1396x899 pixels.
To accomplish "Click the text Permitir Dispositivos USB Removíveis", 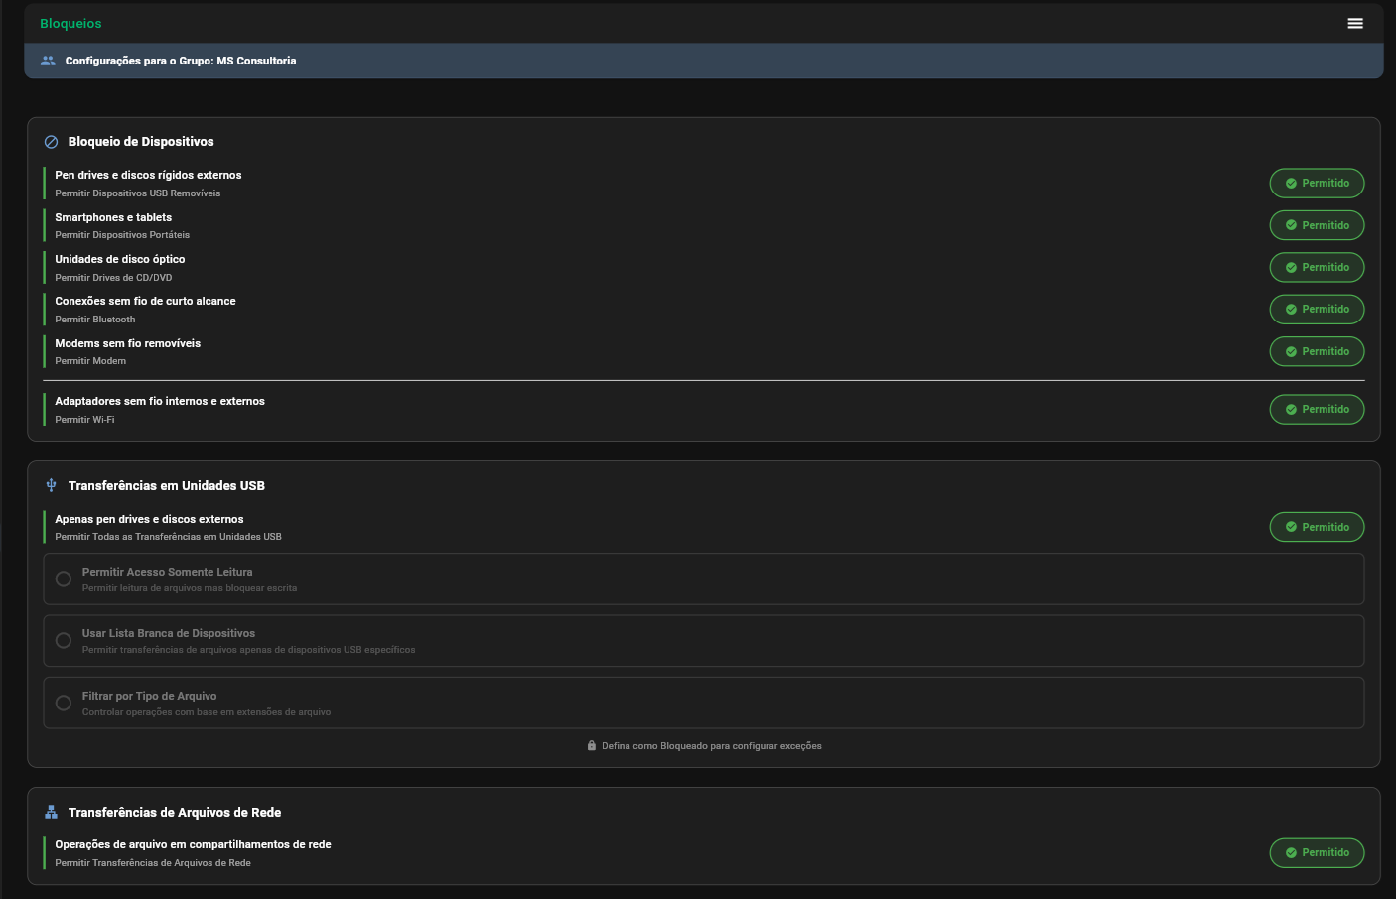I will (x=138, y=193).
